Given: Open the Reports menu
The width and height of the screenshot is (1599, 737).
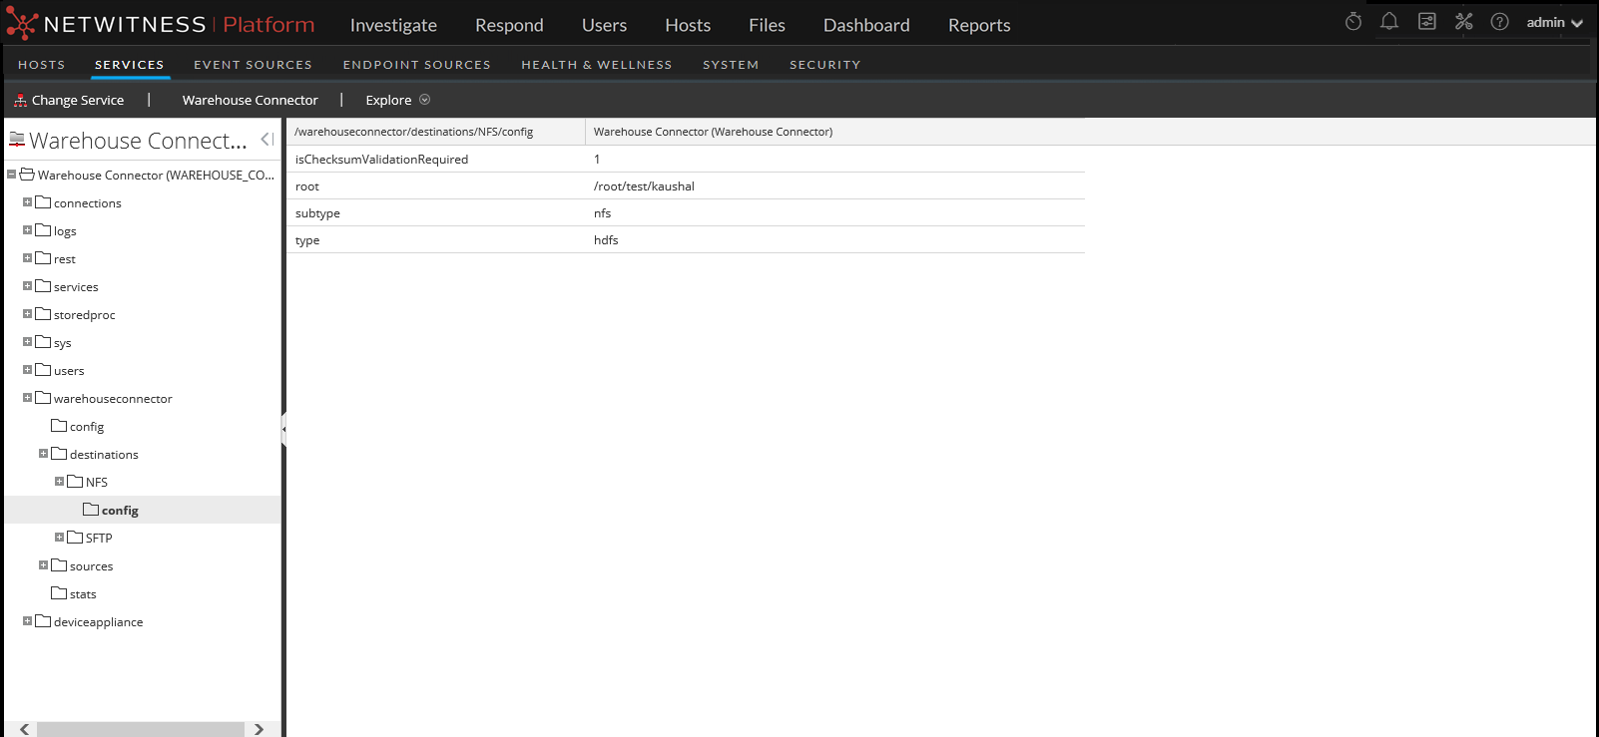Looking at the screenshot, I should click(x=979, y=25).
